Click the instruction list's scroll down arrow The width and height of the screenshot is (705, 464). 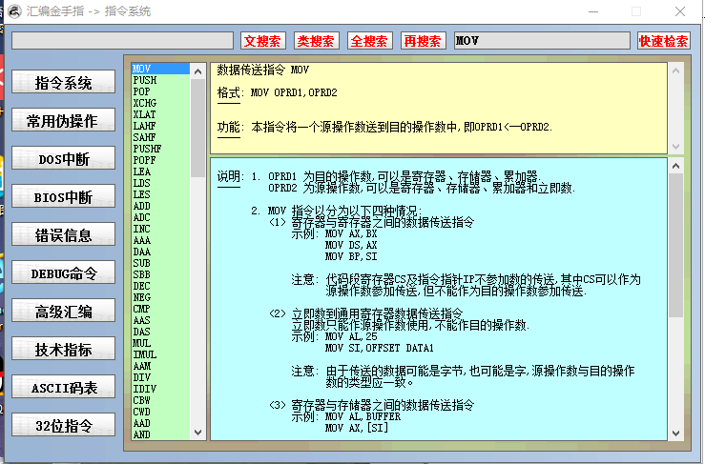(x=198, y=434)
